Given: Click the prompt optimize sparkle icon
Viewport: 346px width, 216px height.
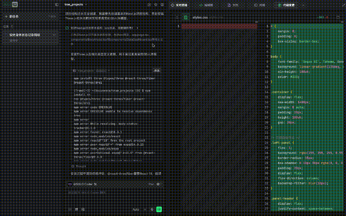Looking at the screenshot, I should pyautogui.click(x=145, y=210).
